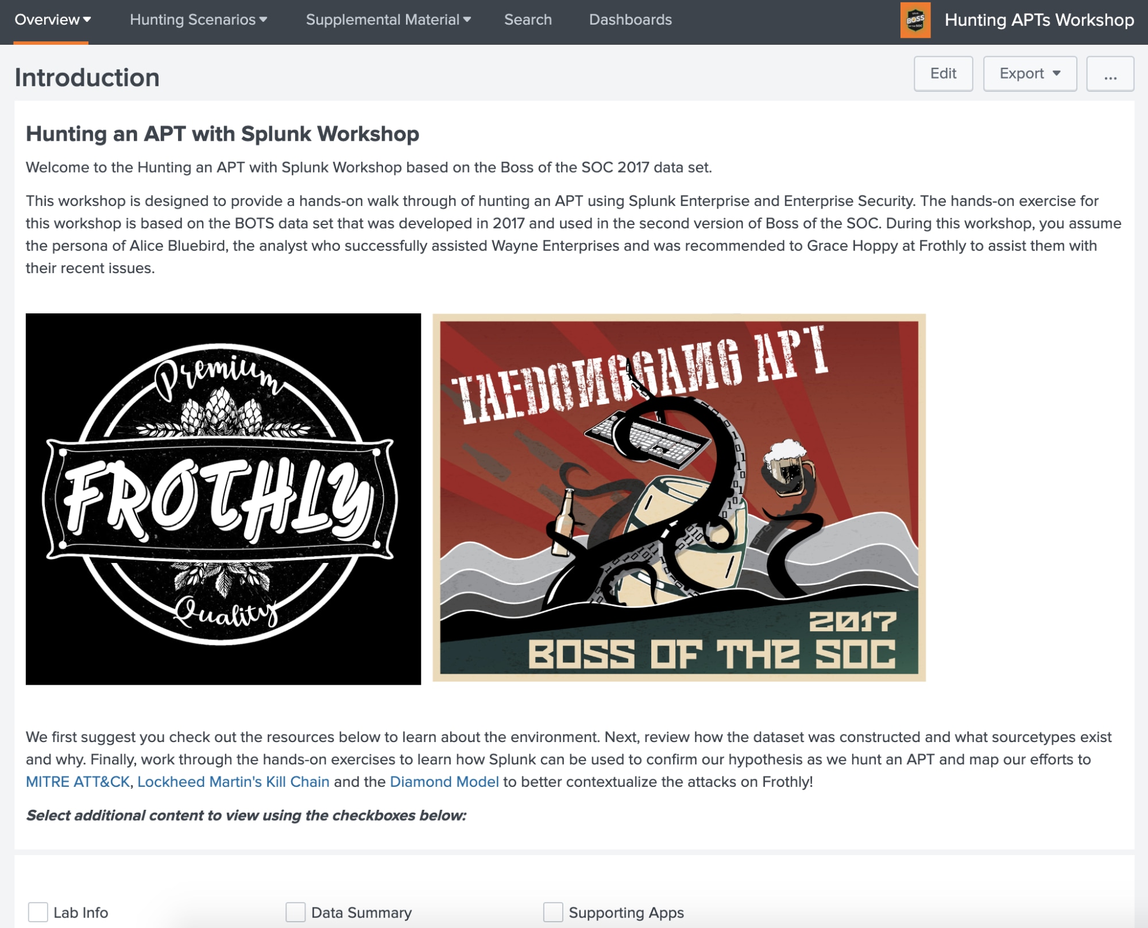Open Lockheed Martin's Kill Chain link

point(233,782)
